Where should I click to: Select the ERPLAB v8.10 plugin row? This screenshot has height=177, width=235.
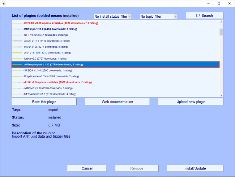pos(116,23)
